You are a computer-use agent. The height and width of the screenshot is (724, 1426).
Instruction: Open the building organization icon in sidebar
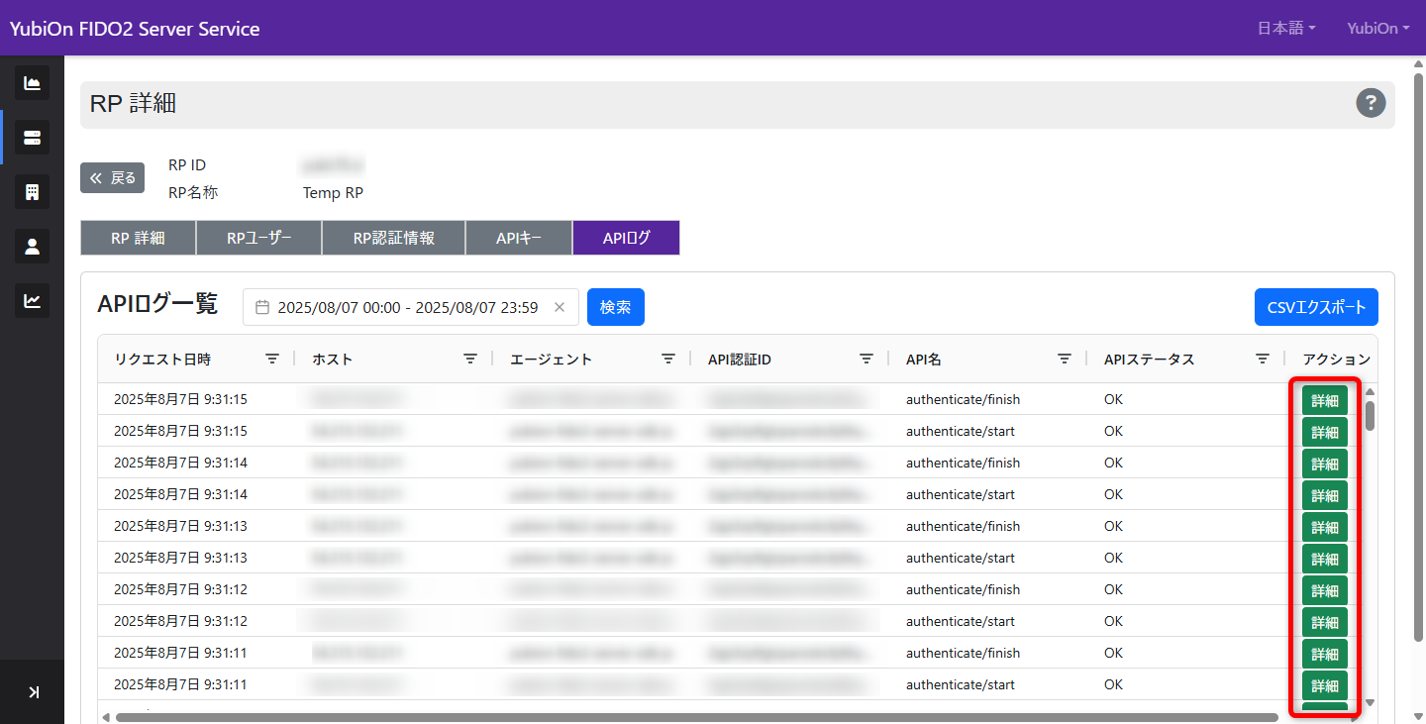click(x=32, y=192)
